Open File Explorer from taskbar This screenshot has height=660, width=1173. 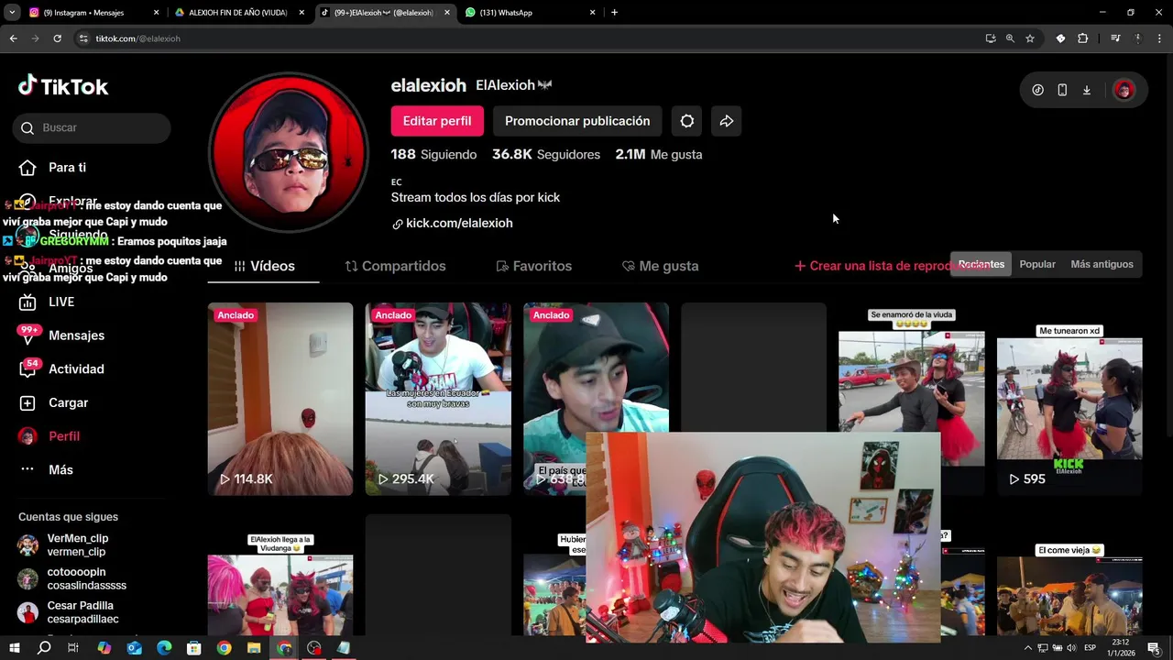pyautogui.click(x=254, y=648)
